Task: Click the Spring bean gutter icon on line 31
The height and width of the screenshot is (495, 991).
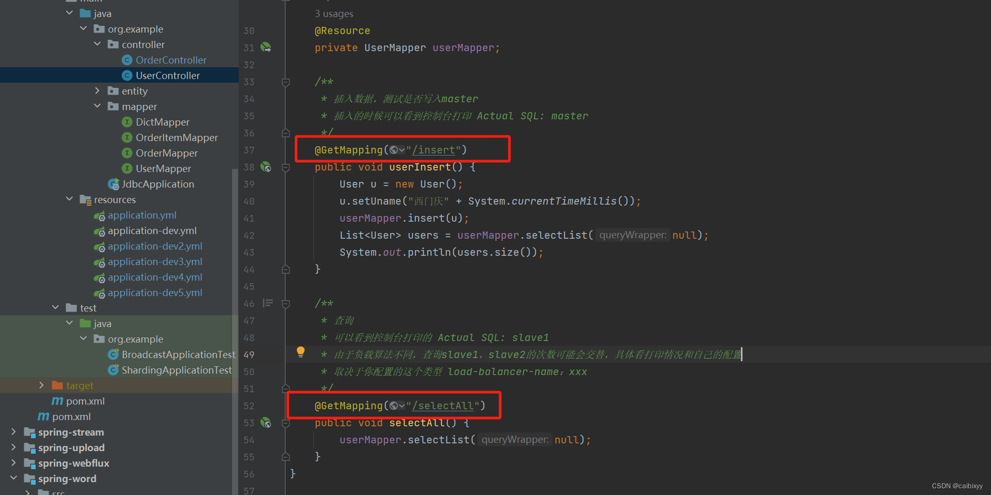Action: (x=266, y=48)
